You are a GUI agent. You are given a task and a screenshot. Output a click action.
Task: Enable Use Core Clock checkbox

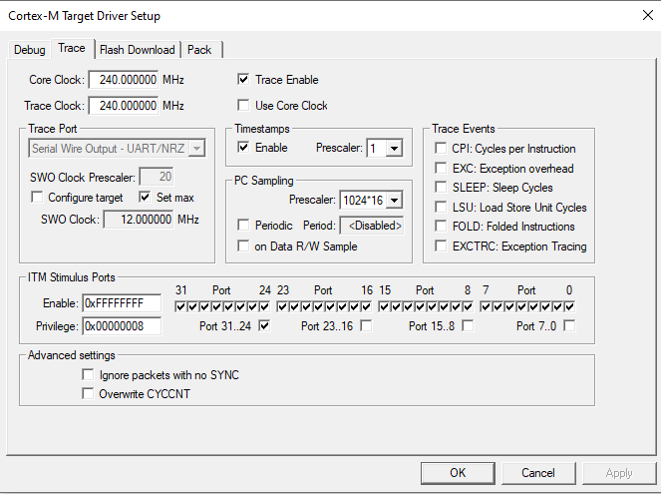tap(243, 105)
